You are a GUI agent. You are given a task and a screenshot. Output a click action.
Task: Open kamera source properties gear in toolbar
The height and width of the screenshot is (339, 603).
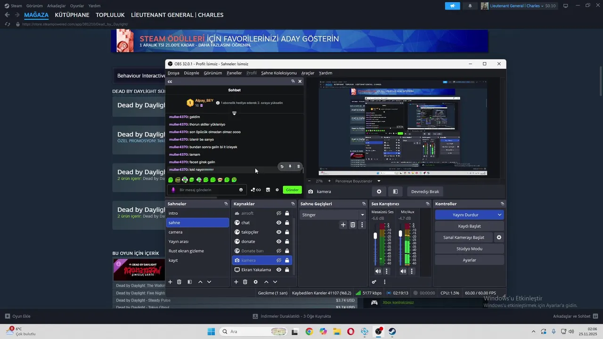(x=379, y=192)
